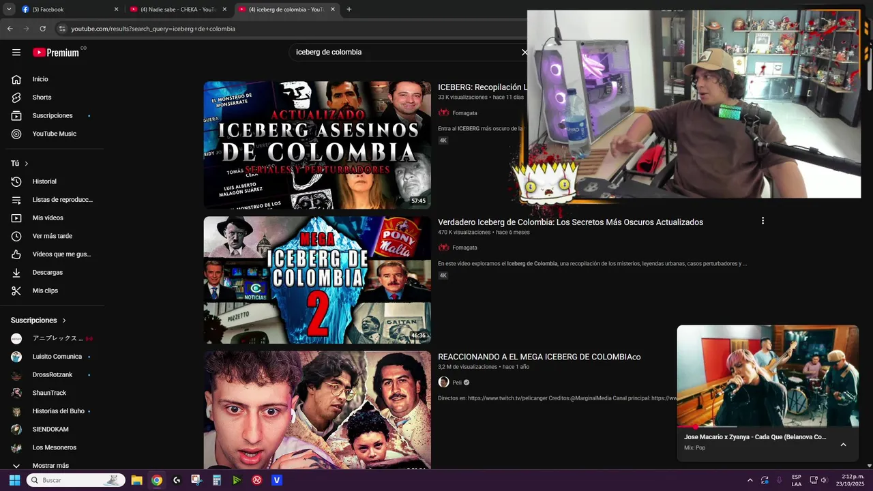
Task: Open Verdadero Iceberg de Colombia video title
Action: tap(570, 222)
